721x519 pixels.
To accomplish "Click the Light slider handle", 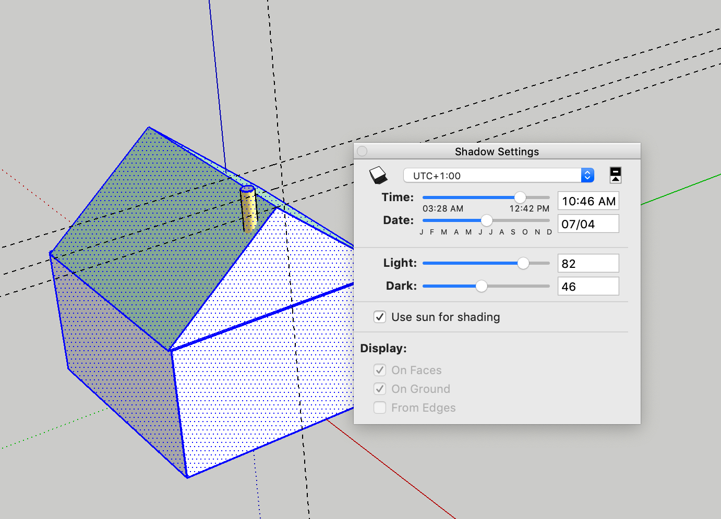I will coord(523,263).
